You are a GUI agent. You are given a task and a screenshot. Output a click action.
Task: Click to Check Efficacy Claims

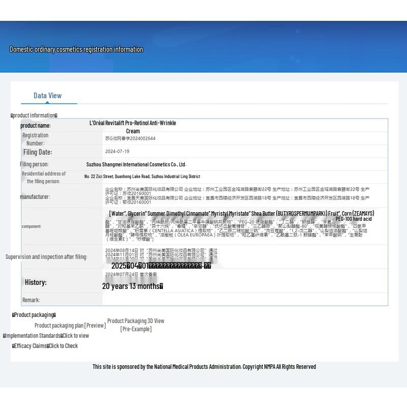coord(63,346)
